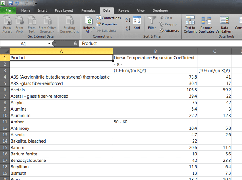Select the 'Aluminum' cell
This screenshot has width=242, height=180.
pos(61,116)
